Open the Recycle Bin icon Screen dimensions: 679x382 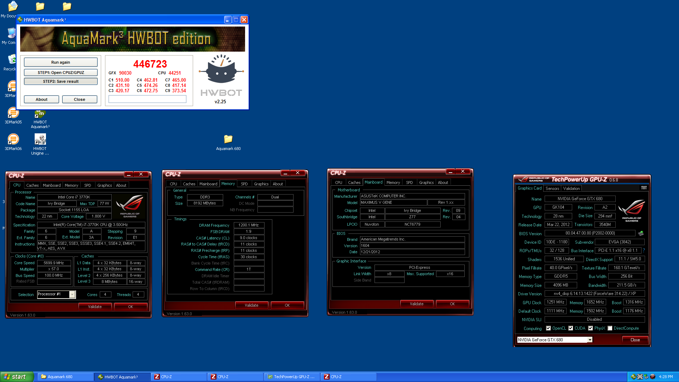tap(10, 63)
